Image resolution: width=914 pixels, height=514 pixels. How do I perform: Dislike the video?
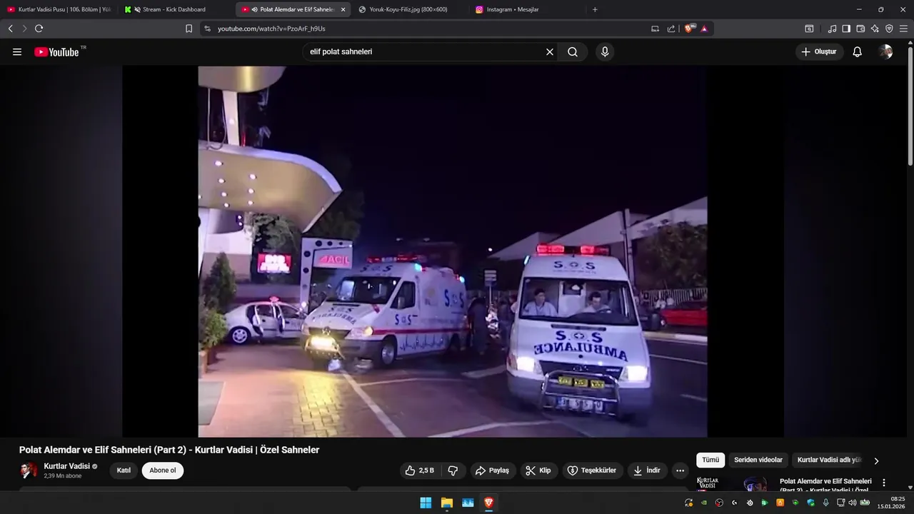coord(453,470)
